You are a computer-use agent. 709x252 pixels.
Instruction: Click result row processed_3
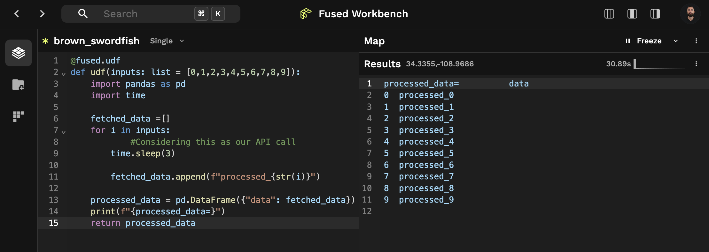tap(419, 130)
